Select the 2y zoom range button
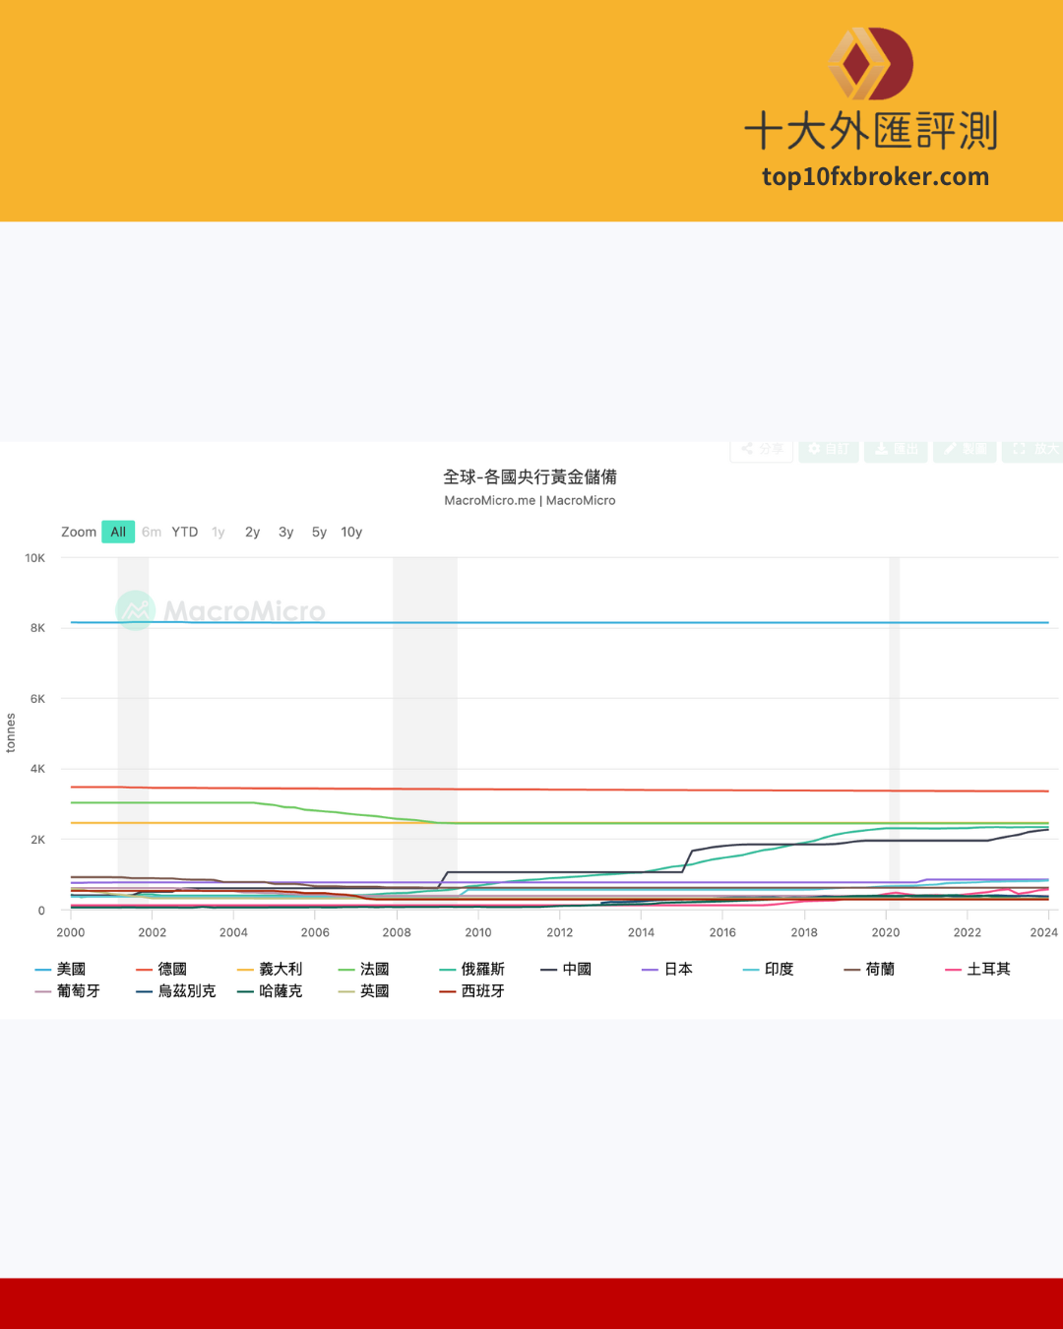The height and width of the screenshot is (1329, 1063). 252,532
